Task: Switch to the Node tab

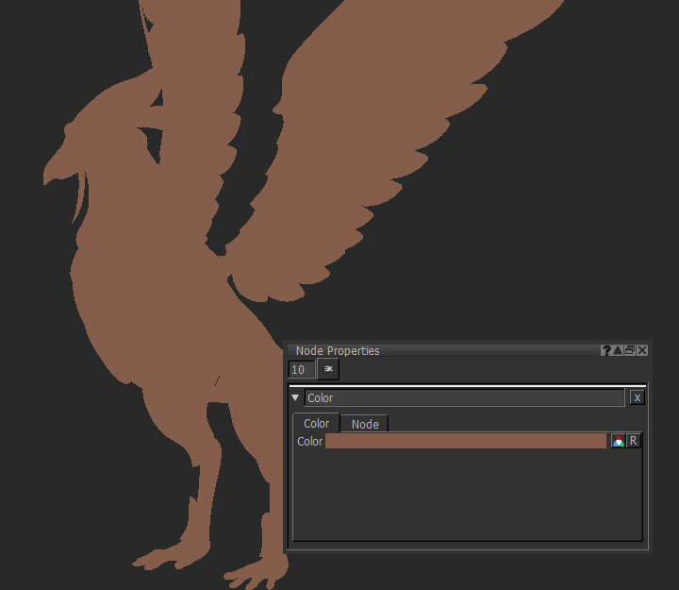Action: pos(365,424)
